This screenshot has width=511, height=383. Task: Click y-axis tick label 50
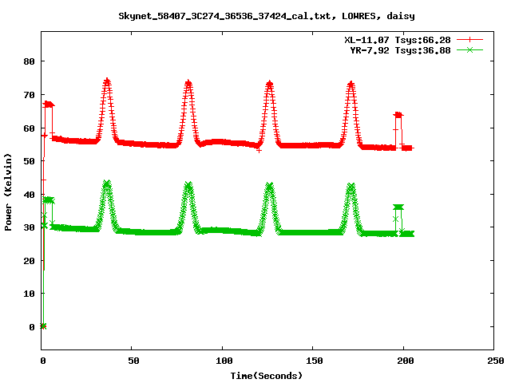(x=30, y=161)
